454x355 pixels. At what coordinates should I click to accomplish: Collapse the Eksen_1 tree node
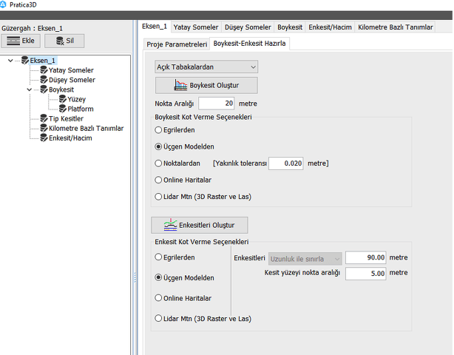point(10,61)
